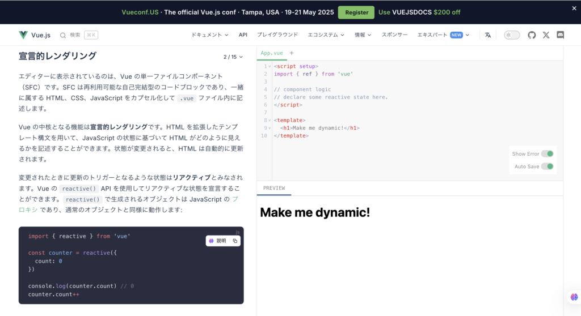Click the brain icon at bottom right
581x316 pixels.
(x=573, y=297)
